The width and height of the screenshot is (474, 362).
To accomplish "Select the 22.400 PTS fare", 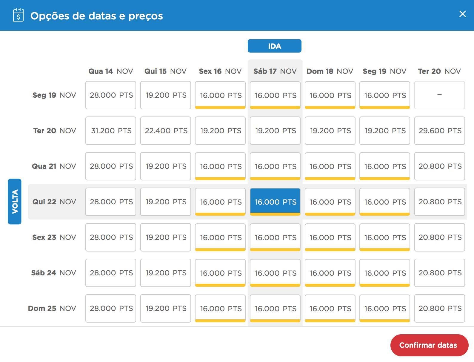I will click(x=166, y=131).
